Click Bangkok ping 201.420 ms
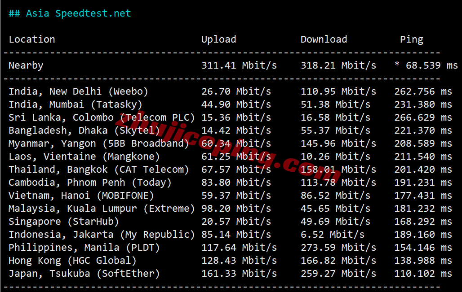This screenshot has width=462, height=292. pos(423,170)
